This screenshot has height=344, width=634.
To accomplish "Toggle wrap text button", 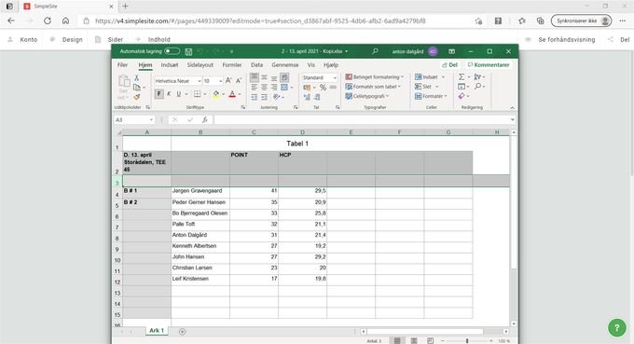I will point(284,77).
